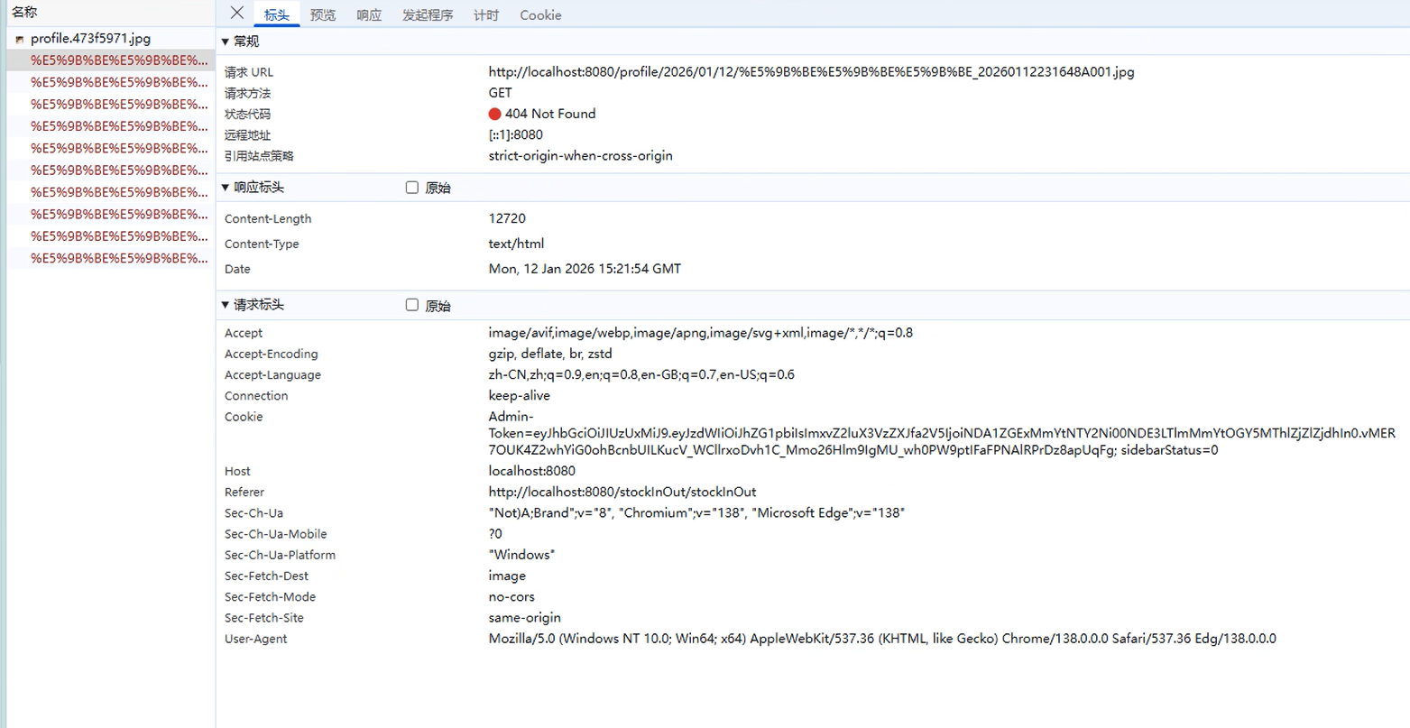Enable 原始 checkbox for 请求标头
The height and width of the screenshot is (728, 1410).
point(412,305)
